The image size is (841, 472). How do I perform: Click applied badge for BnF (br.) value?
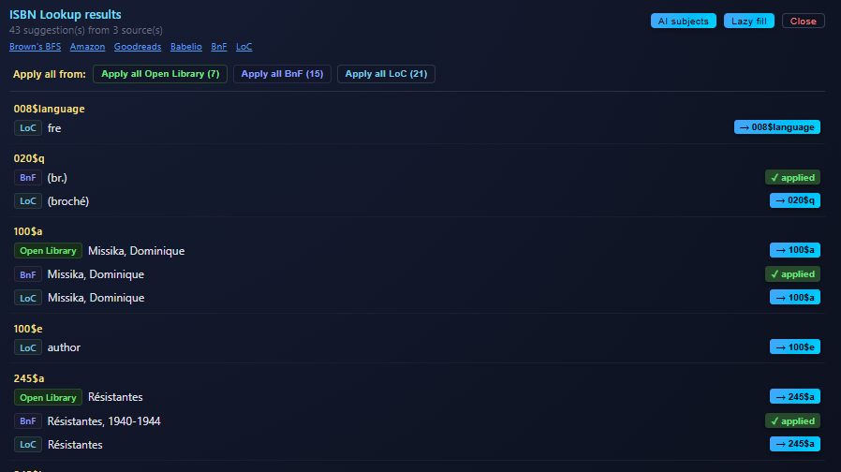(792, 178)
